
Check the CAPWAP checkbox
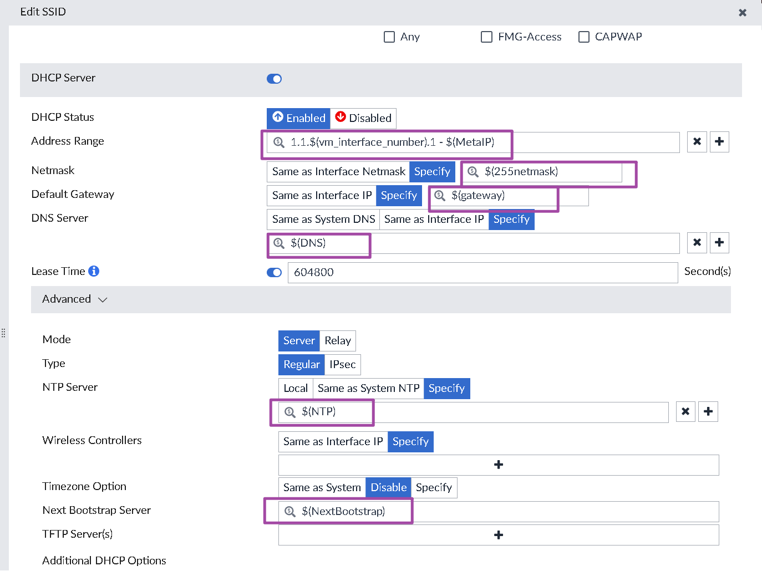pyautogui.click(x=583, y=37)
